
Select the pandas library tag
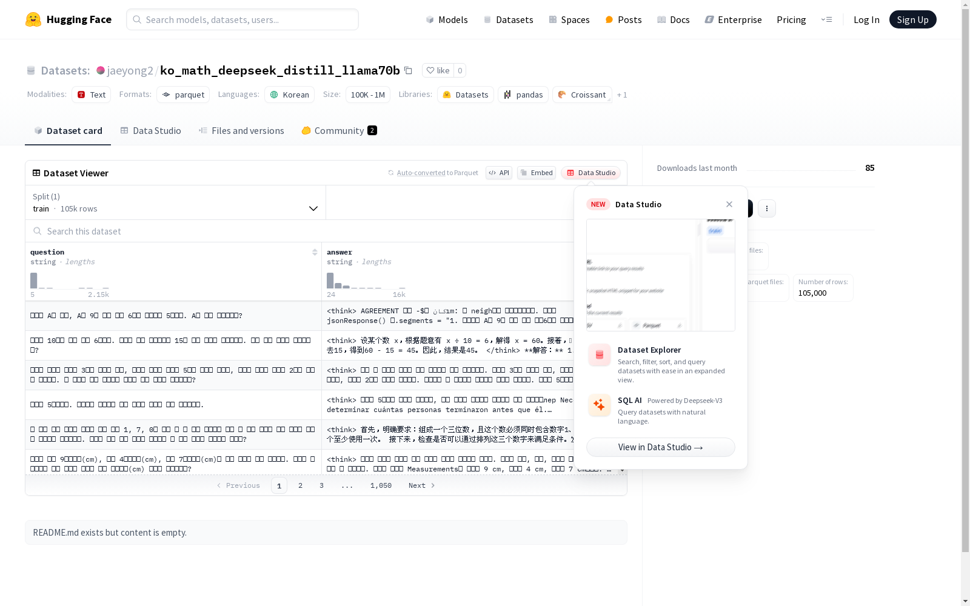pyautogui.click(x=523, y=95)
